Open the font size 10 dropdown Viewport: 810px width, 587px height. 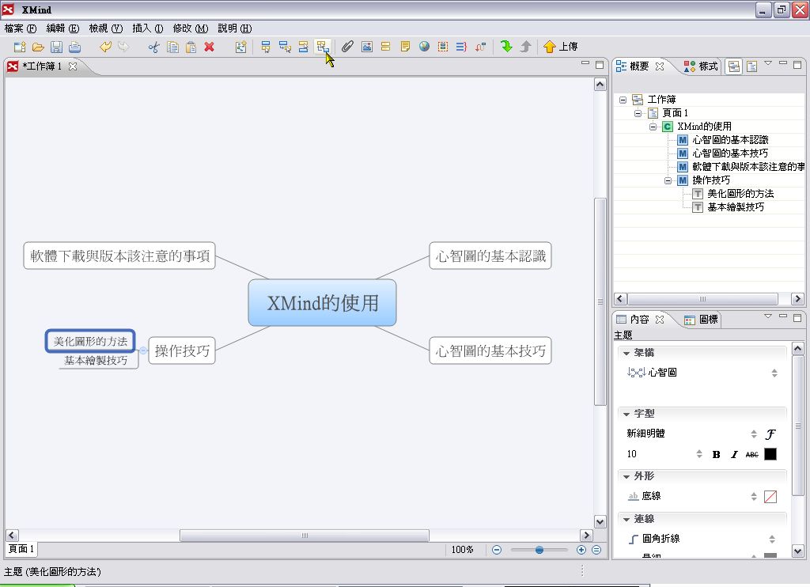699,454
